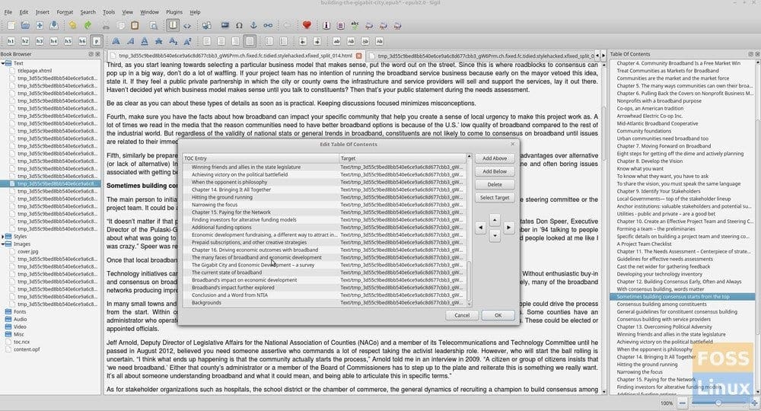The width and height of the screenshot is (761, 411).
Task: Apply Heading 3 with the h3 icon
Action: (40, 41)
